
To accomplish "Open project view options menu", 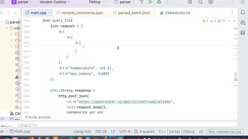I will coord(8,13).
